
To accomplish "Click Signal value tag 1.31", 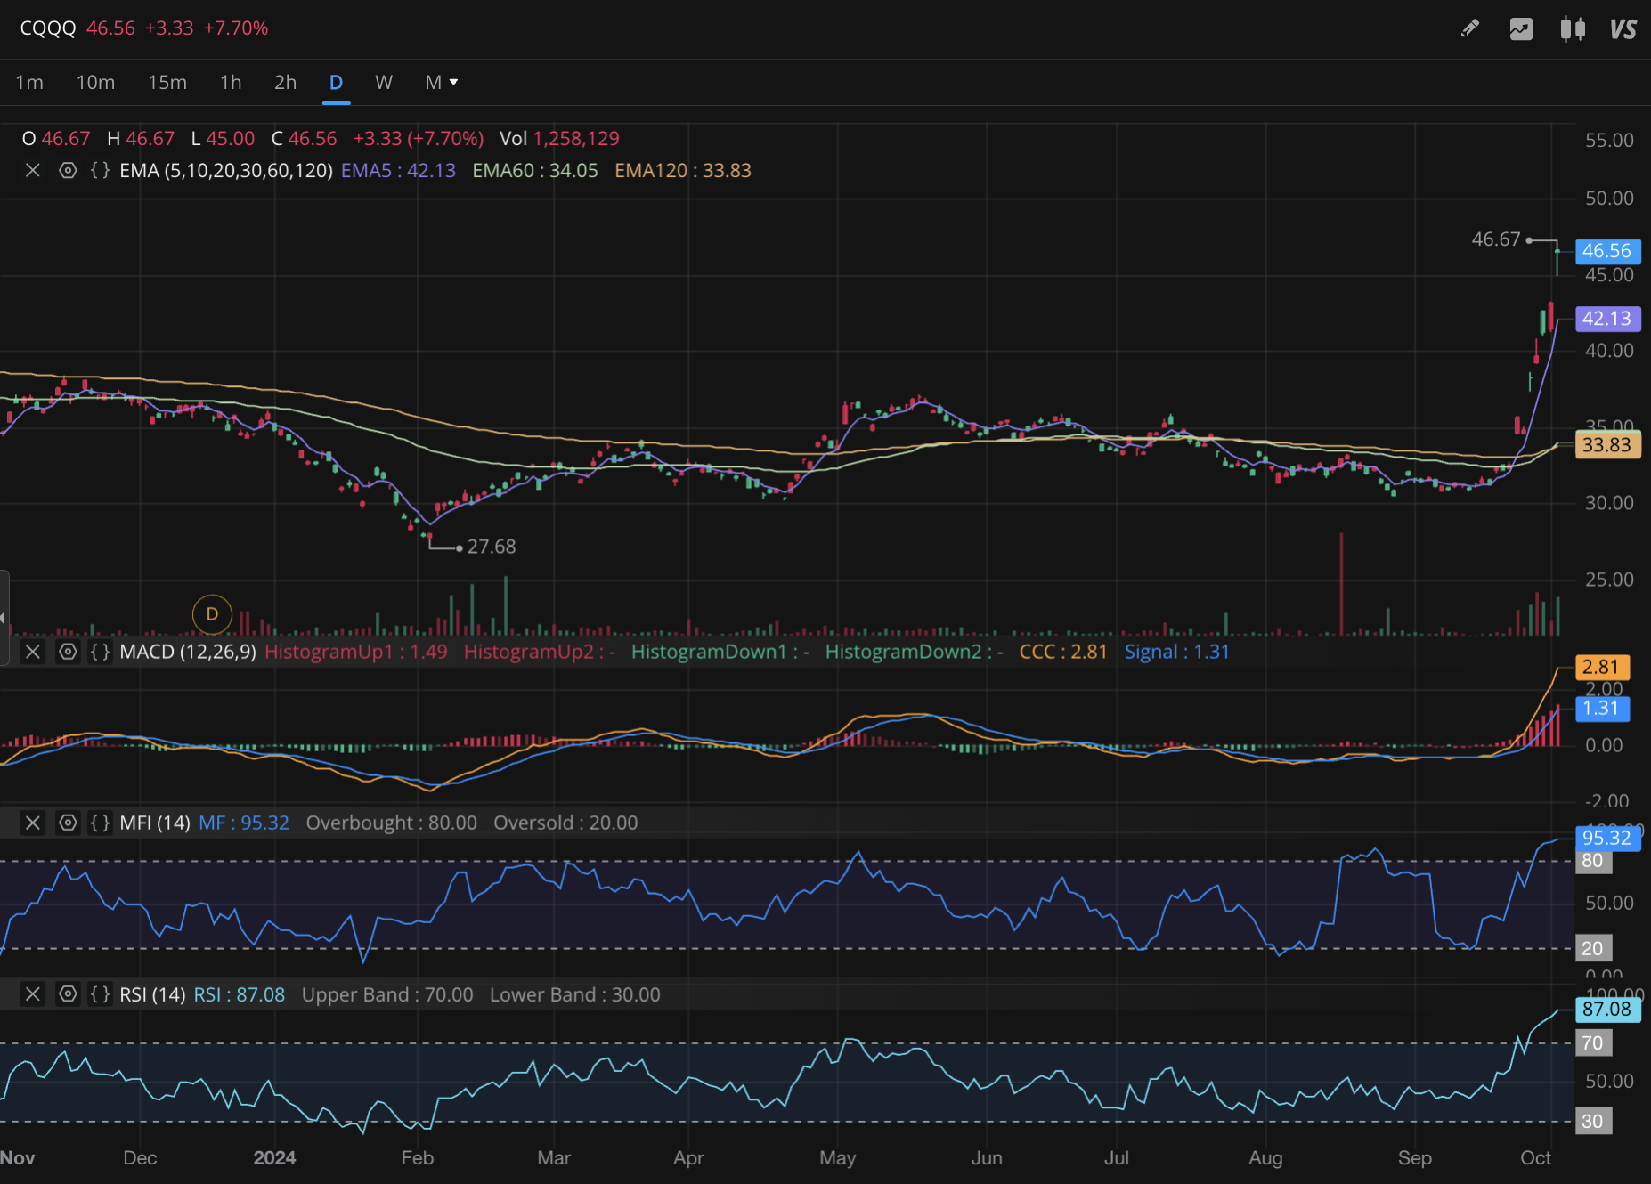I will point(1601,709).
